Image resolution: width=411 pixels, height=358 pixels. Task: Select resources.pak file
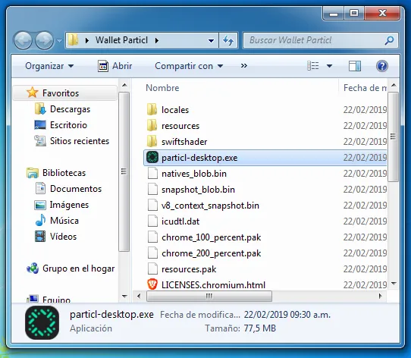pos(189,269)
